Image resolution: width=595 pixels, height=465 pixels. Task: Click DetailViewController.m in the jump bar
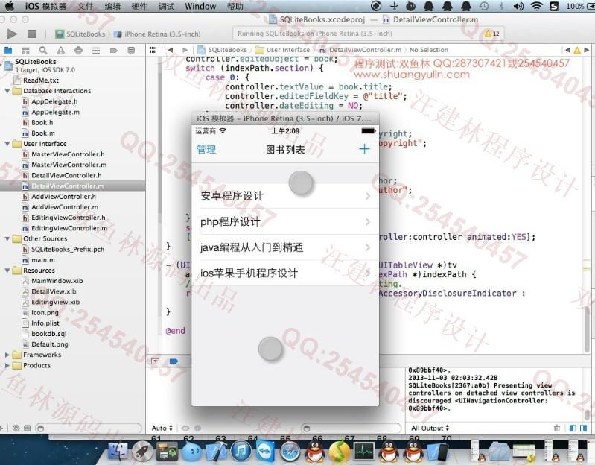[x=360, y=50]
